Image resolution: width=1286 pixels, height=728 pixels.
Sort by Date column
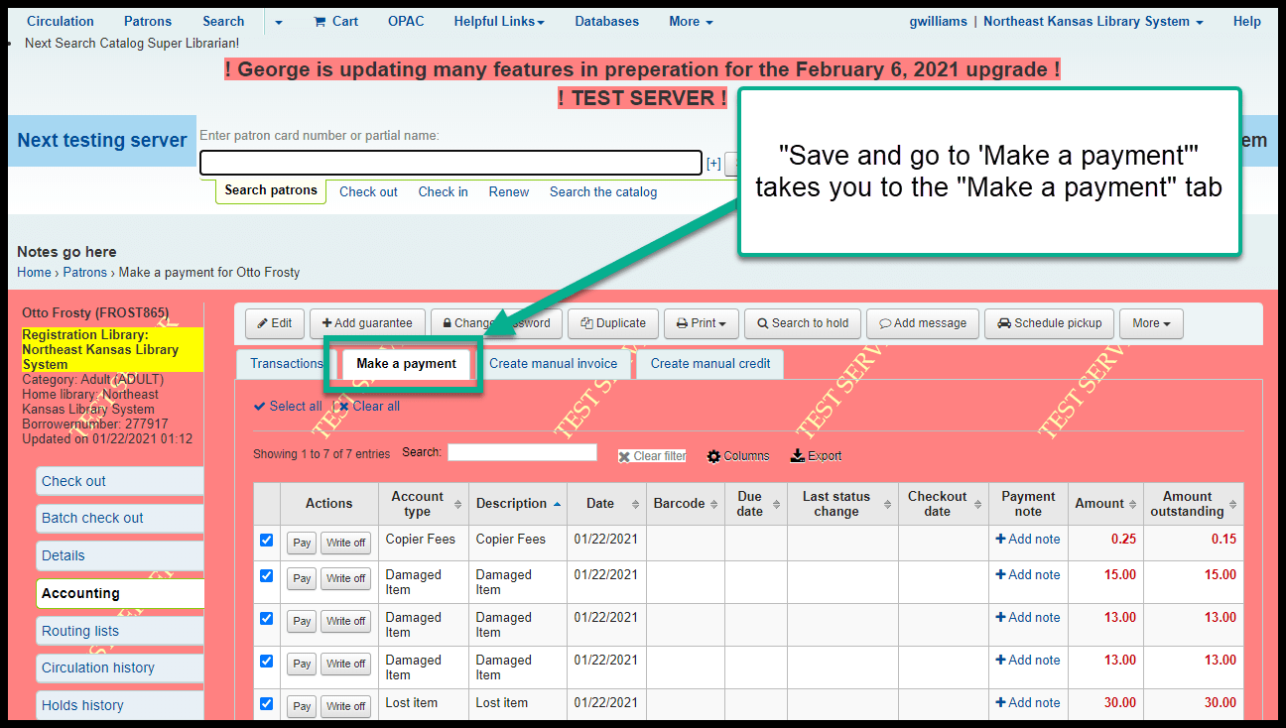[x=606, y=504]
